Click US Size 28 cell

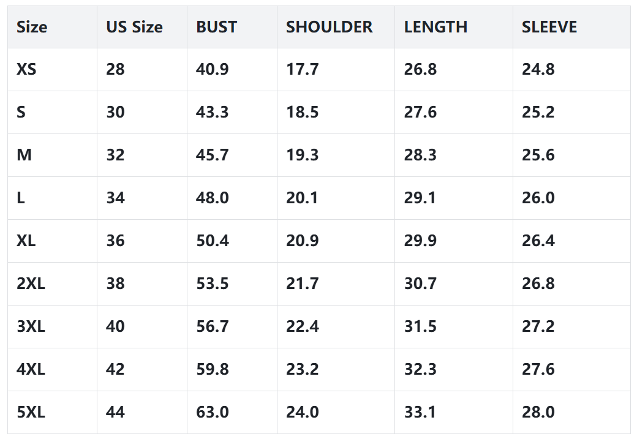point(115,69)
